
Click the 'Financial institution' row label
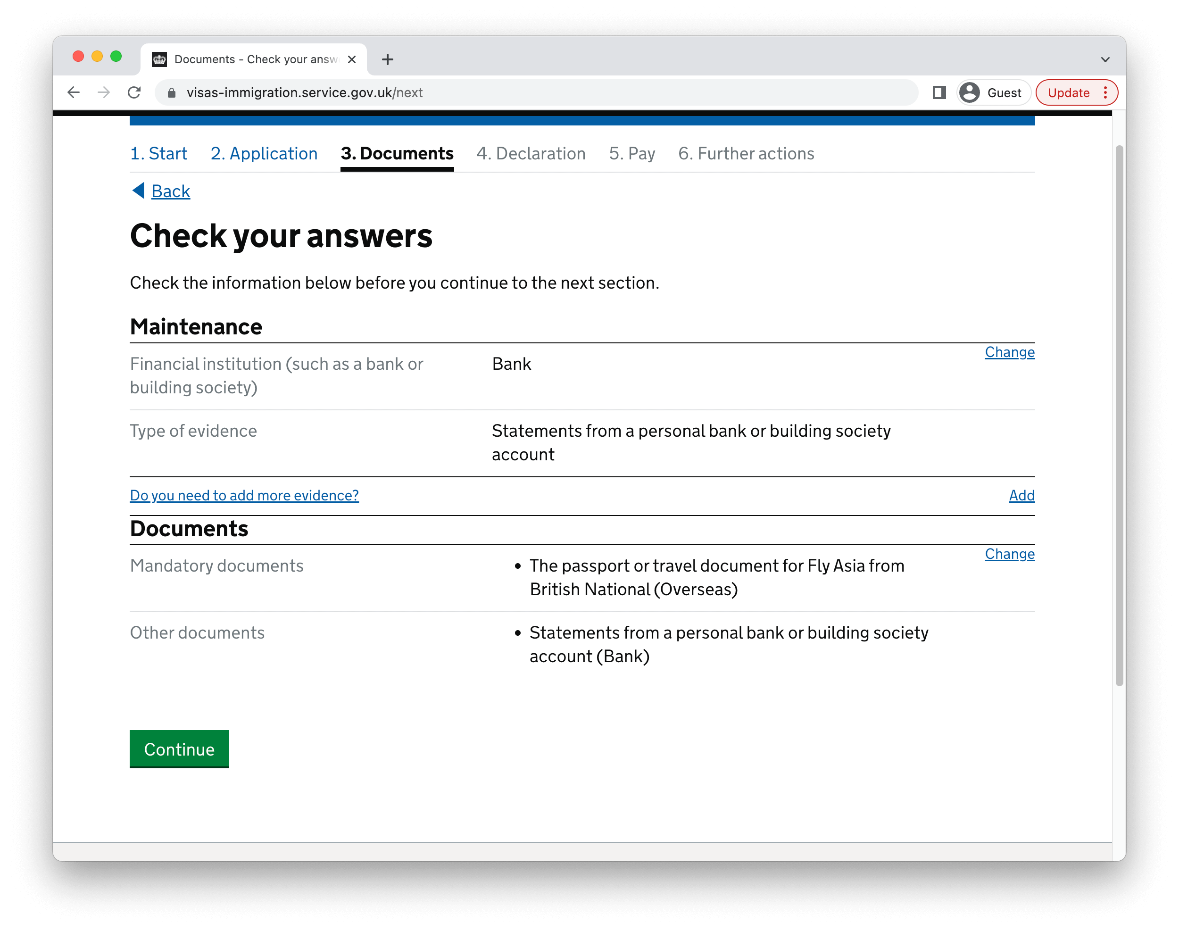coord(276,375)
